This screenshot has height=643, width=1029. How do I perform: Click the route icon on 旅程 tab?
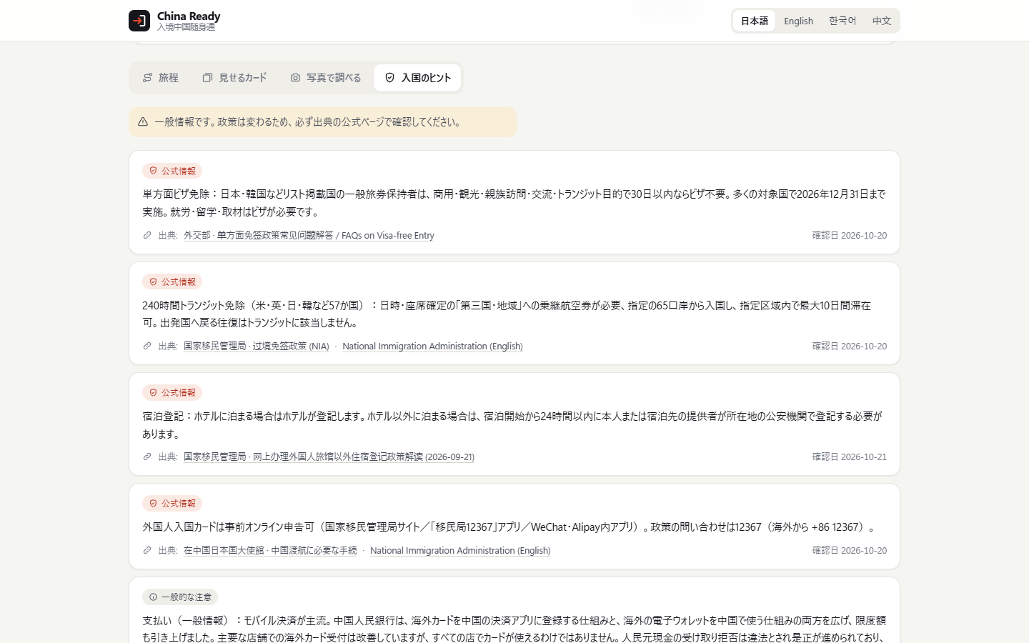147,78
